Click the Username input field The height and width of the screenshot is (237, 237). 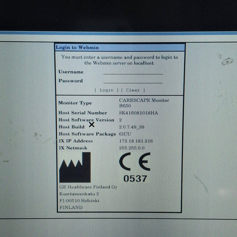click(x=133, y=71)
